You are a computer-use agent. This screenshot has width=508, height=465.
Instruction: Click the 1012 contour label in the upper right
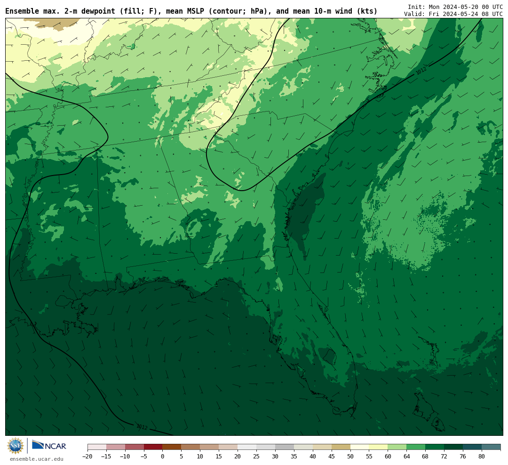[x=421, y=71]
